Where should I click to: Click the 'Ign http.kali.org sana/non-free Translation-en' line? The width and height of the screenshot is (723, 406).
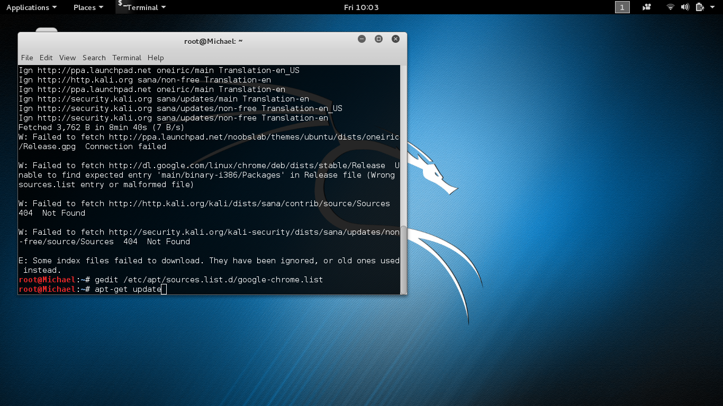click(144, 80)
